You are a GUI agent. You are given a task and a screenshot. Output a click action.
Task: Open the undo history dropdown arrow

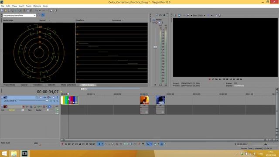[x=40, y=10]
